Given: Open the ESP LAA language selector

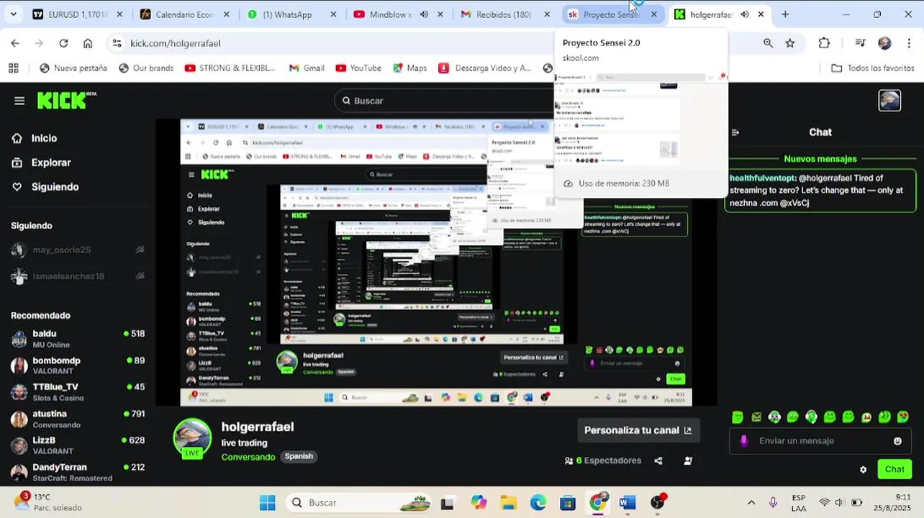Looking at the screenshot, I should [x=799, y=502].
